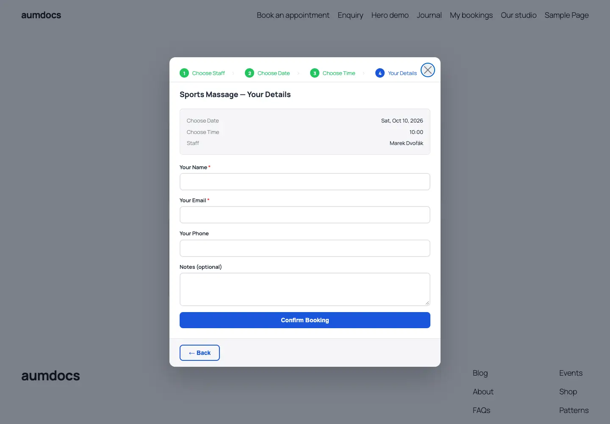Open Book an appointment in the navigation
Image resolution: width=610 pixels, height=424 pixels.
(x=293, y=15)
